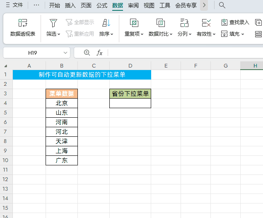
Task: Click the 有效性 validation icon
Action: pos(206,23)
